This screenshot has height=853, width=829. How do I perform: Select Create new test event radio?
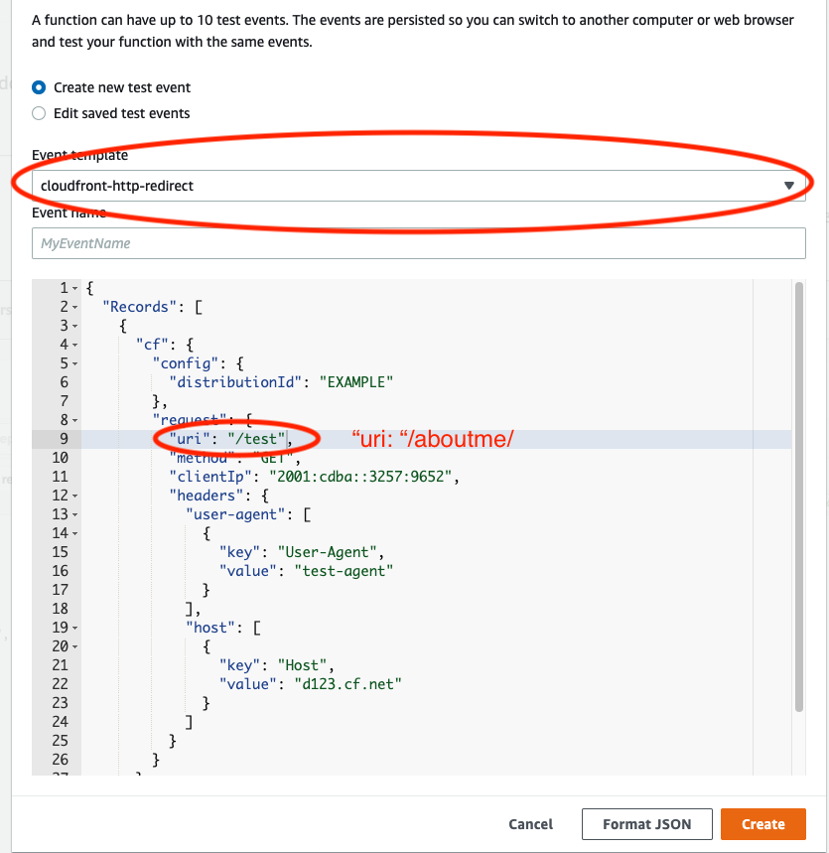point(40,87)
